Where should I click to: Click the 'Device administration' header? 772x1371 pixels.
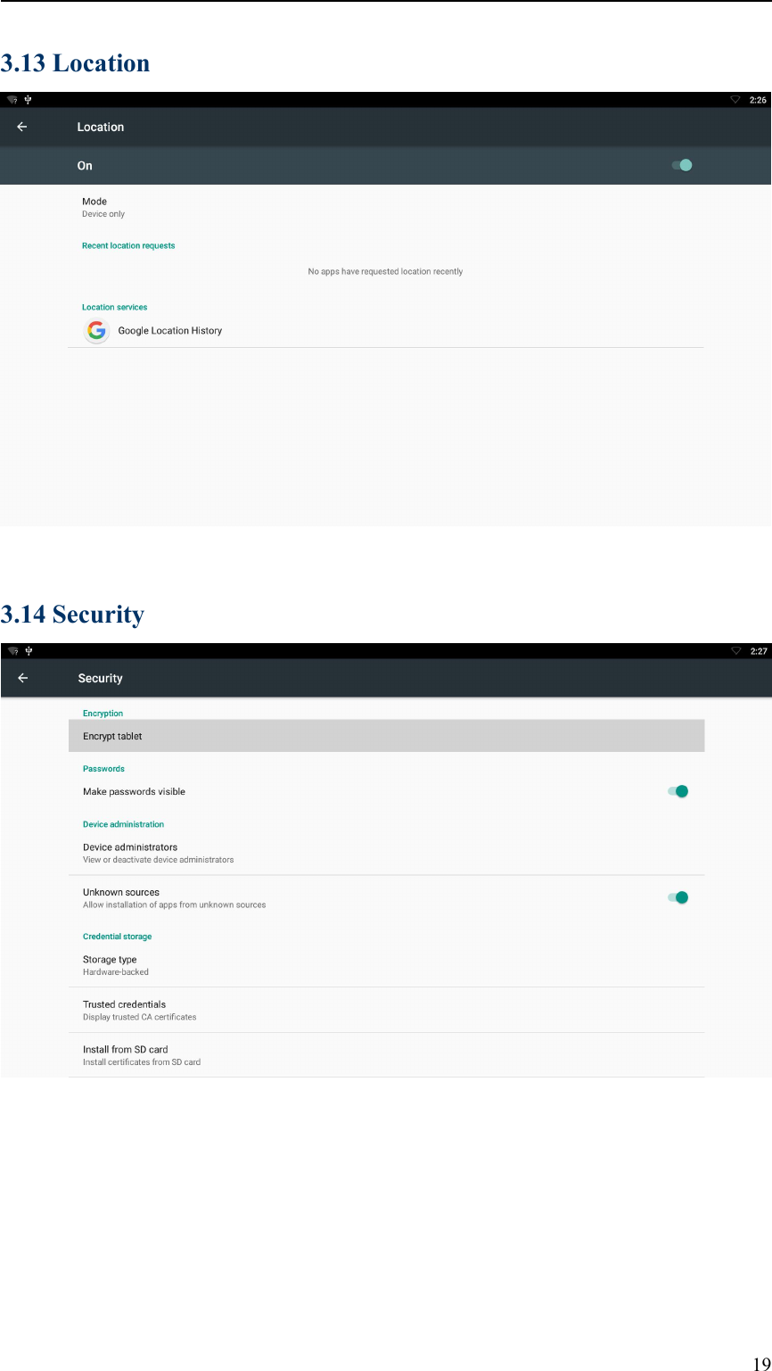[123, 824]
